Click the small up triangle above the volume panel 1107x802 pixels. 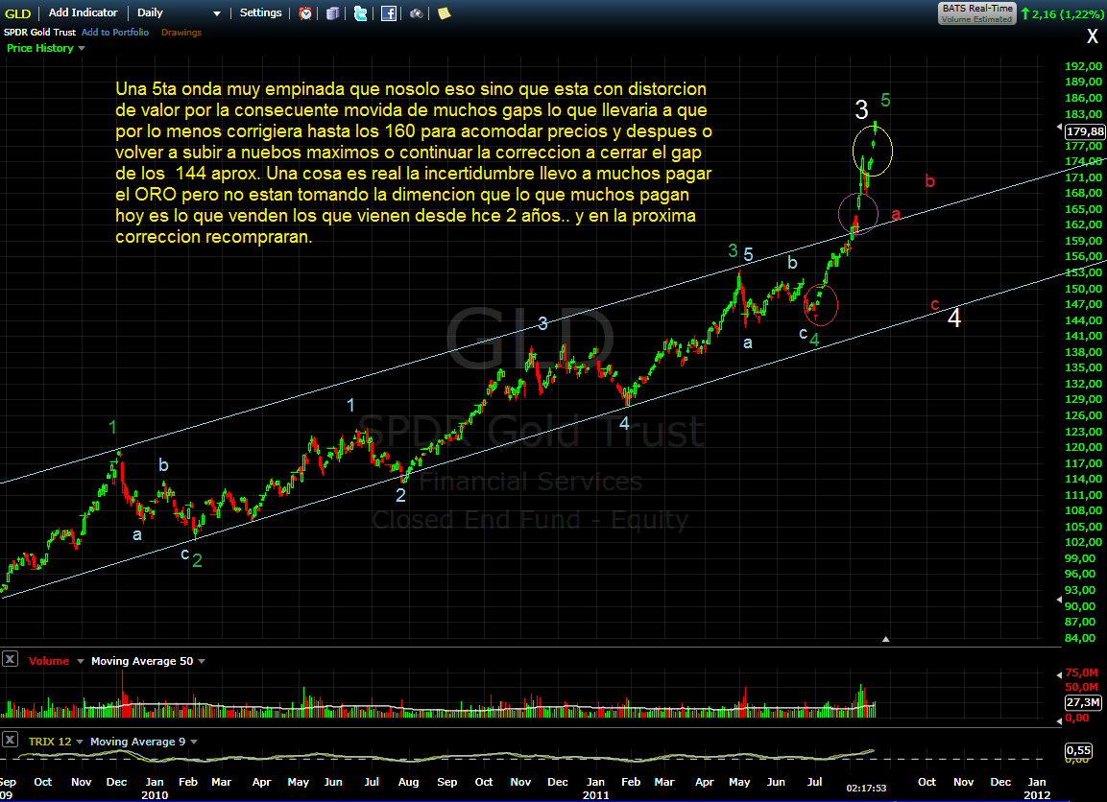click(885, 639)
